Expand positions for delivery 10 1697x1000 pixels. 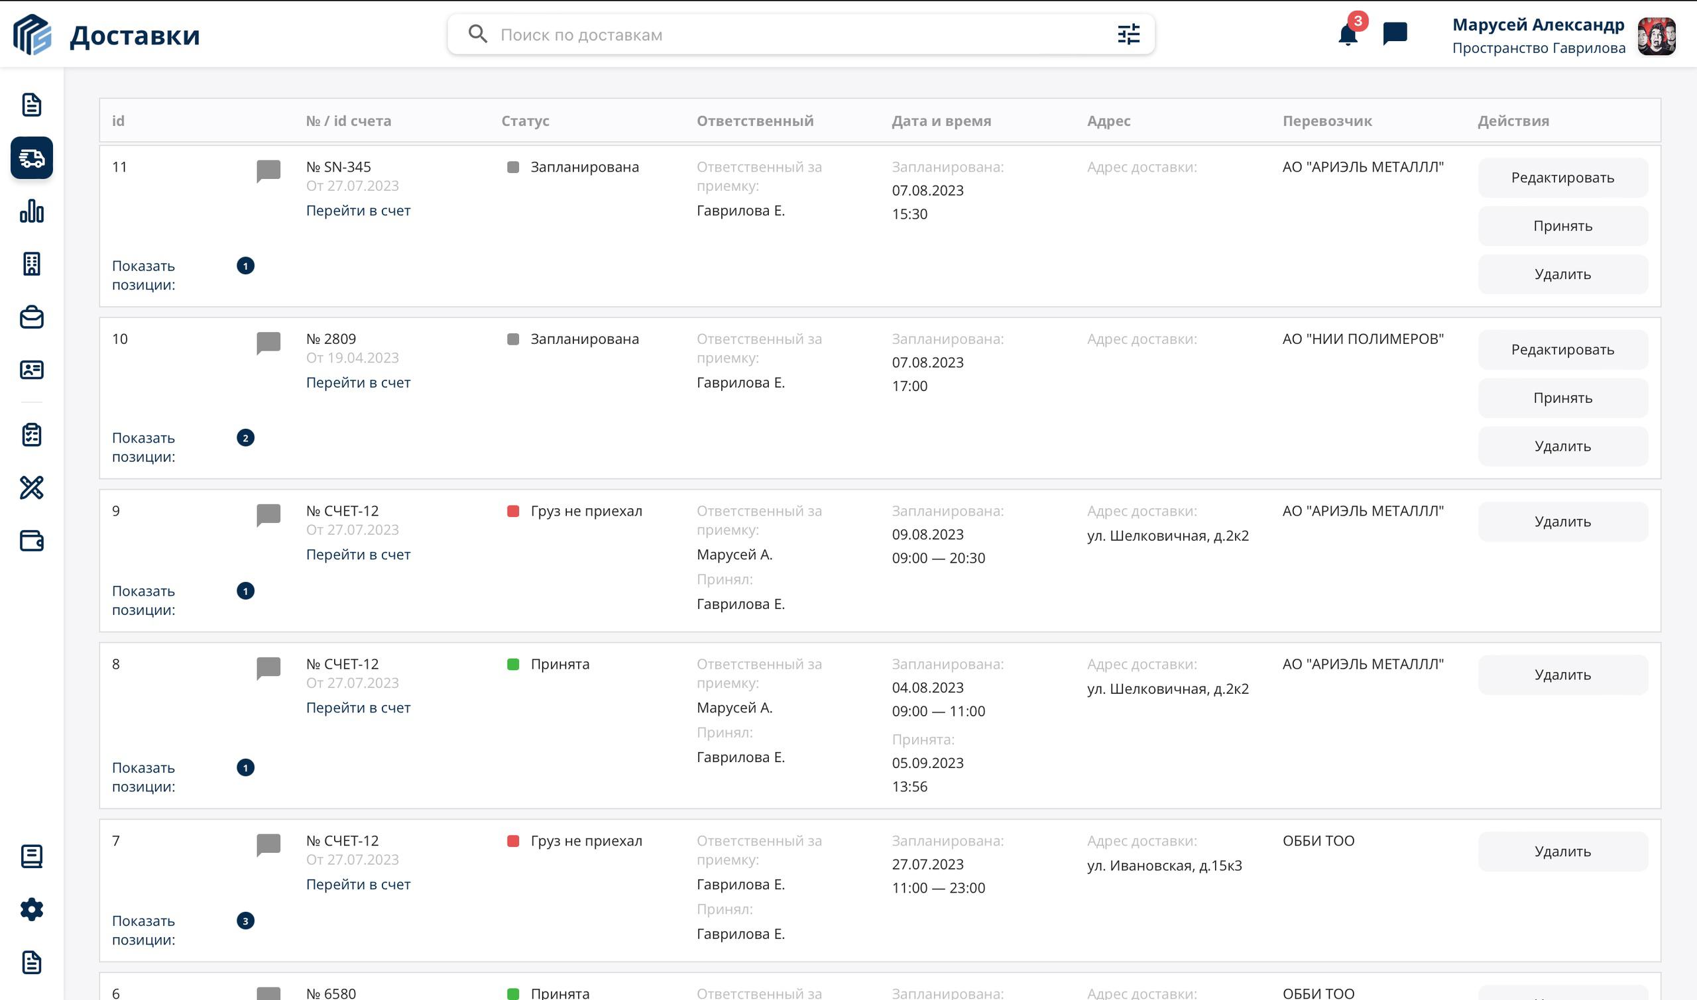pos(144,447)
